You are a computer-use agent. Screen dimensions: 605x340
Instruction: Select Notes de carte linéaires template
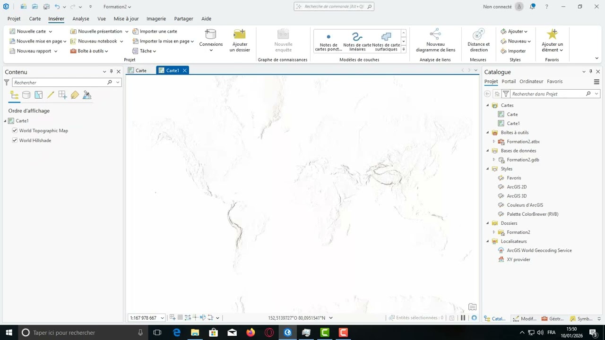point(357,42)
